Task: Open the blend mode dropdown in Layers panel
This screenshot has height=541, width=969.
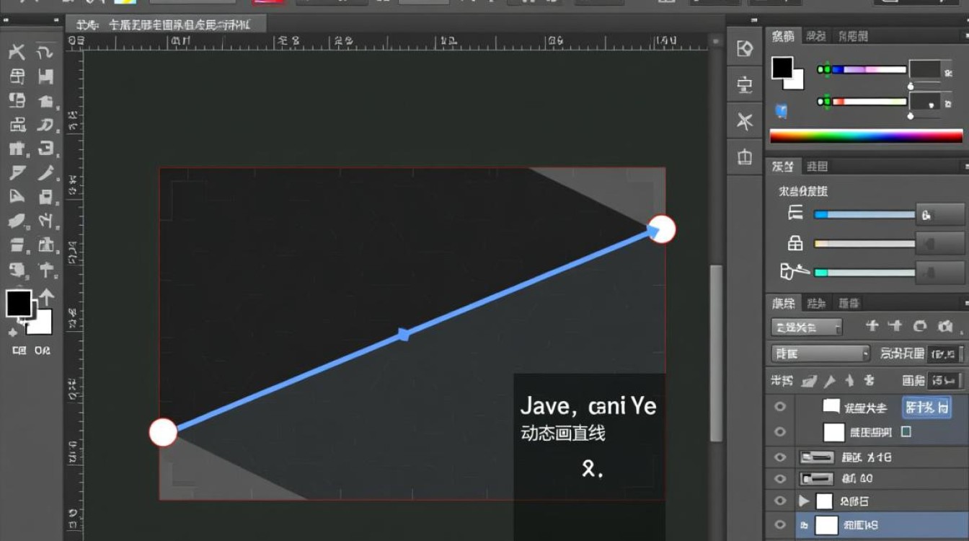Action: pos(820,353)
